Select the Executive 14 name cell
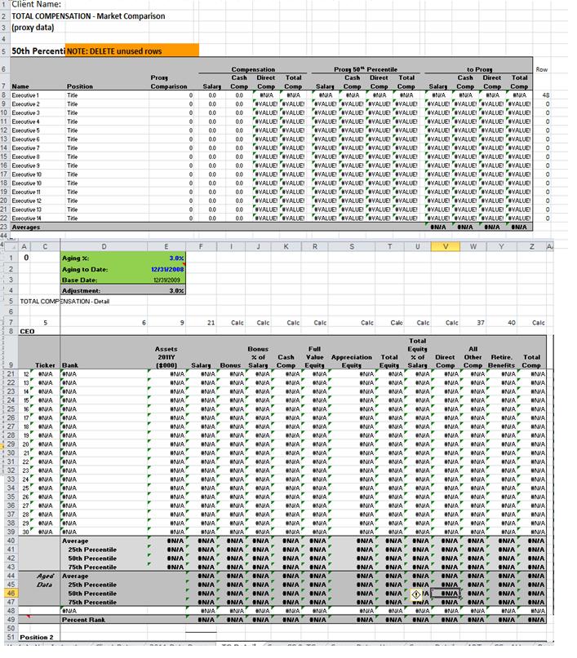 tap(26, 219)
